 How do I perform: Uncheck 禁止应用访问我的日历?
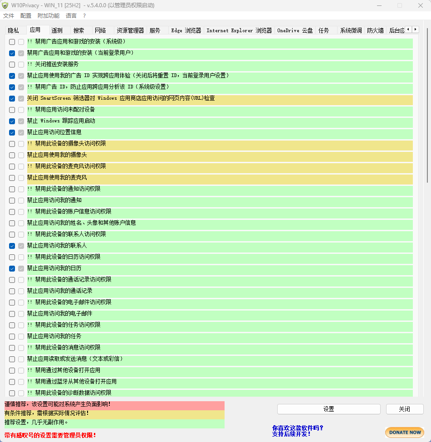[12, 269]
